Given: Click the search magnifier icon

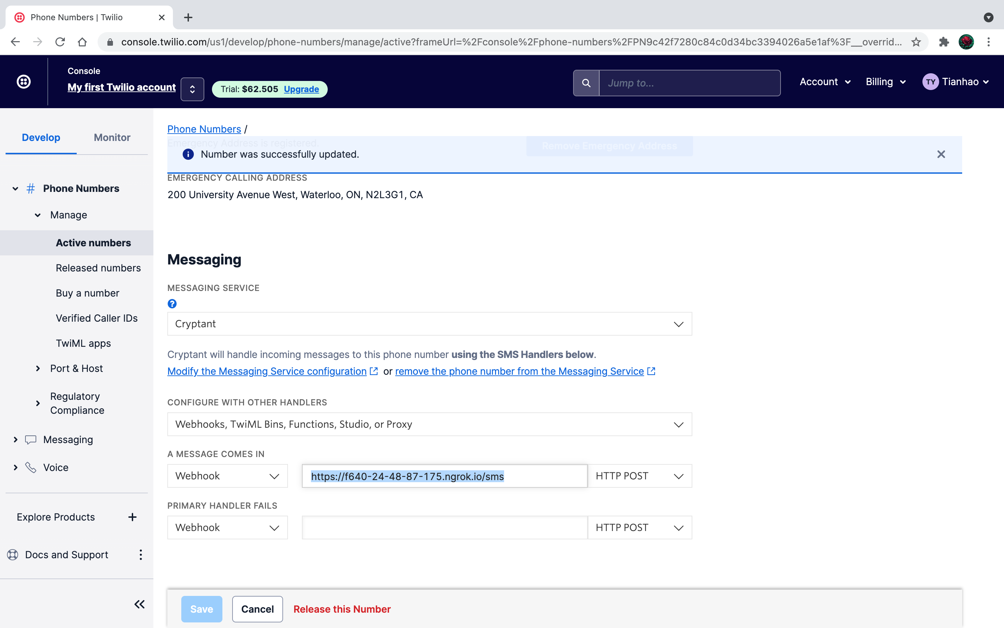Looking at the screenshot, I should click(x=586, y=83).
